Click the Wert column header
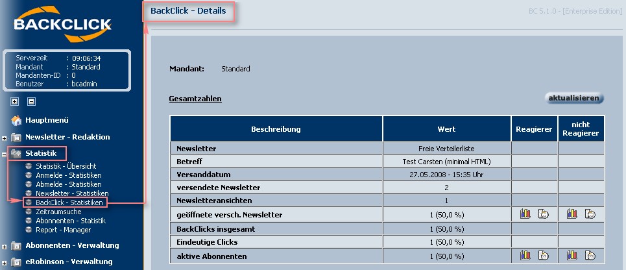 tap(447, 129)
